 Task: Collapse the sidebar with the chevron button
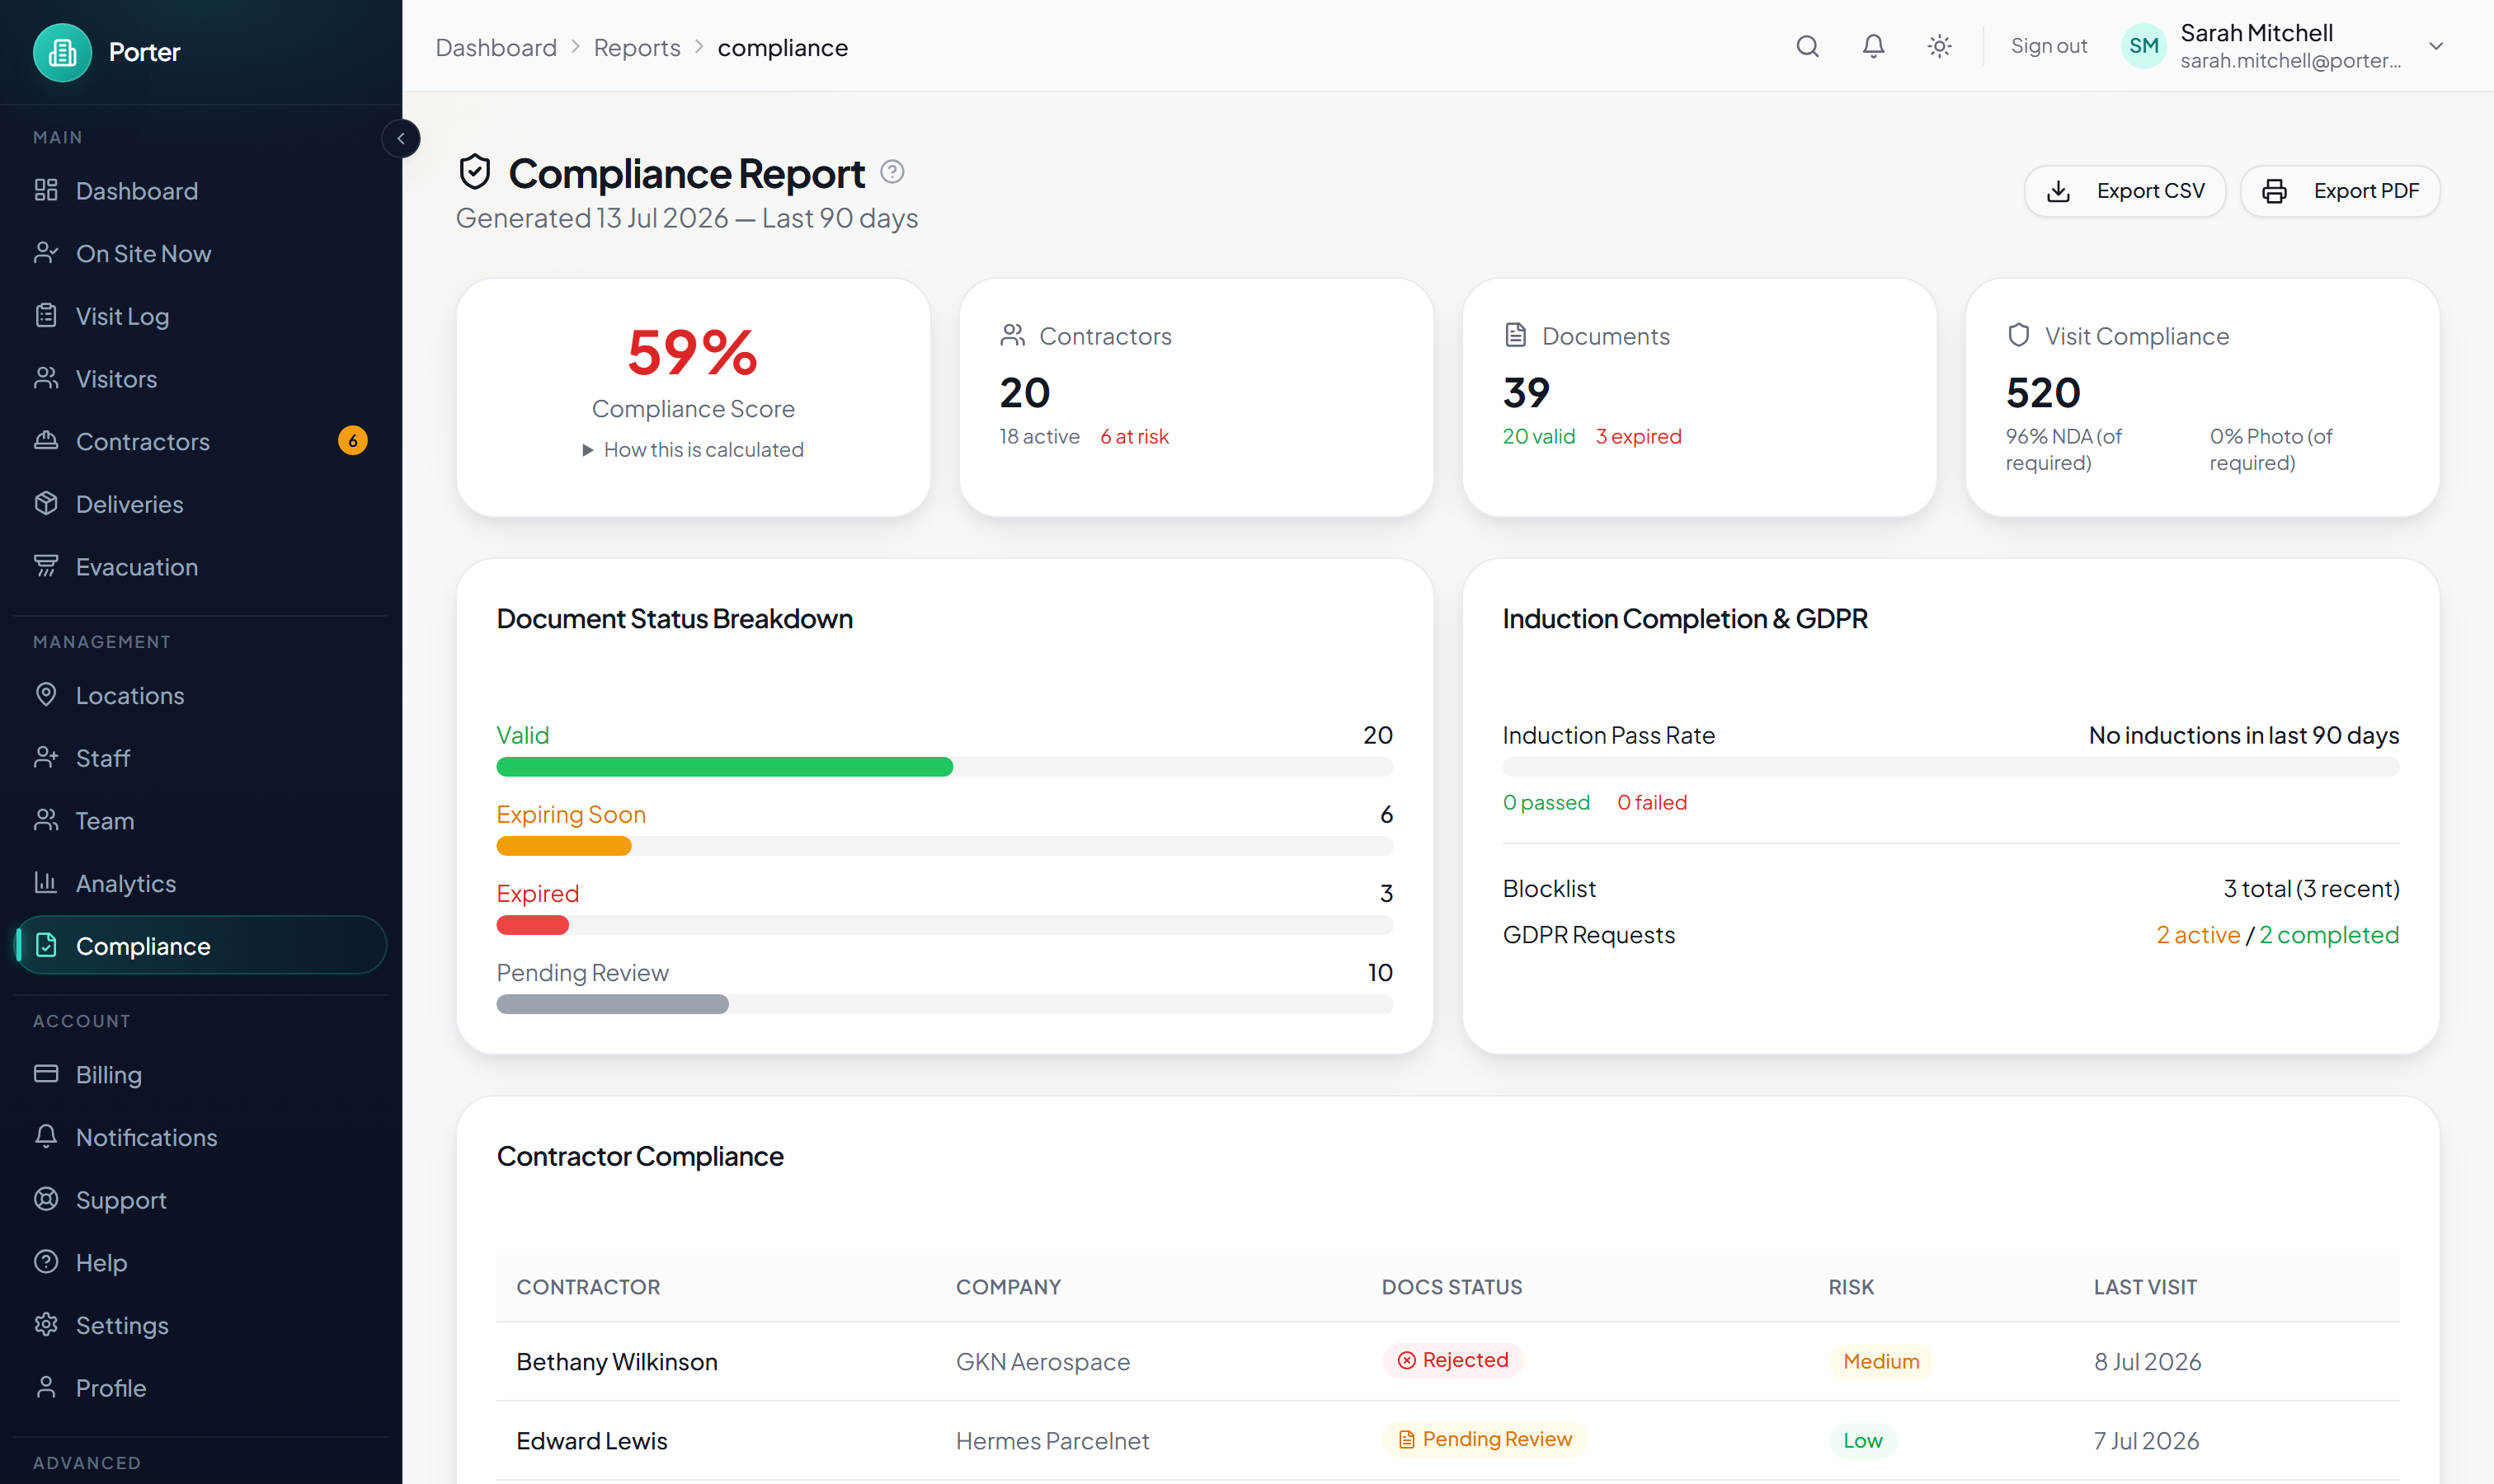coord(401,138)
